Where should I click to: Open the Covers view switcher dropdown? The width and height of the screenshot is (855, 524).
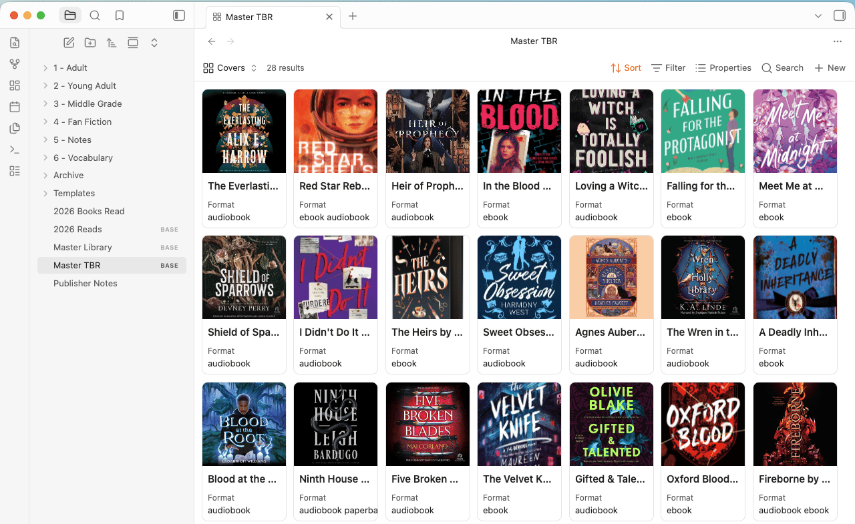tap(230, 68)
